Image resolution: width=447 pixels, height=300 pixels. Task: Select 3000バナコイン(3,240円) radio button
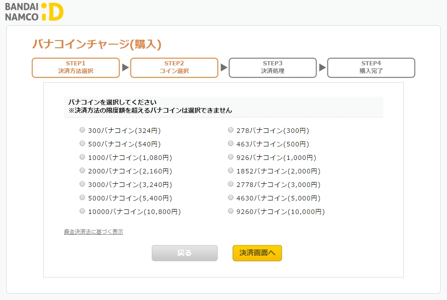pyautogui.click(x=82, y=184)
